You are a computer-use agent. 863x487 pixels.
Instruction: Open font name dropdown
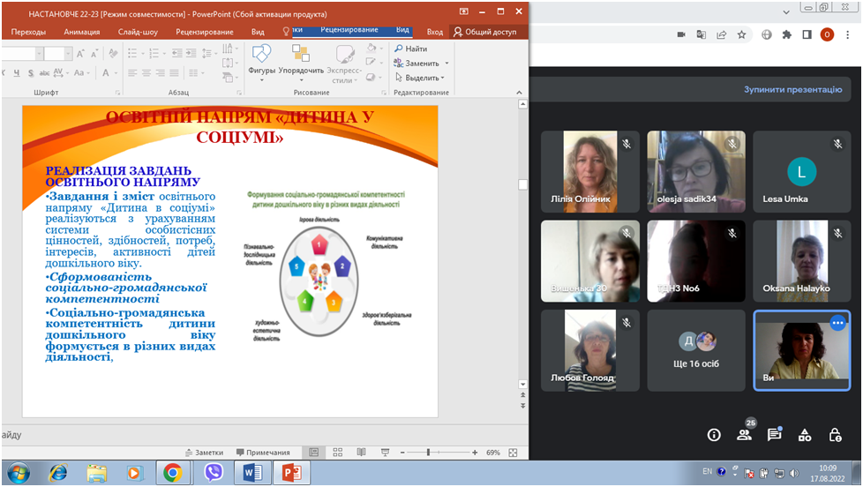tap(39, 54)
